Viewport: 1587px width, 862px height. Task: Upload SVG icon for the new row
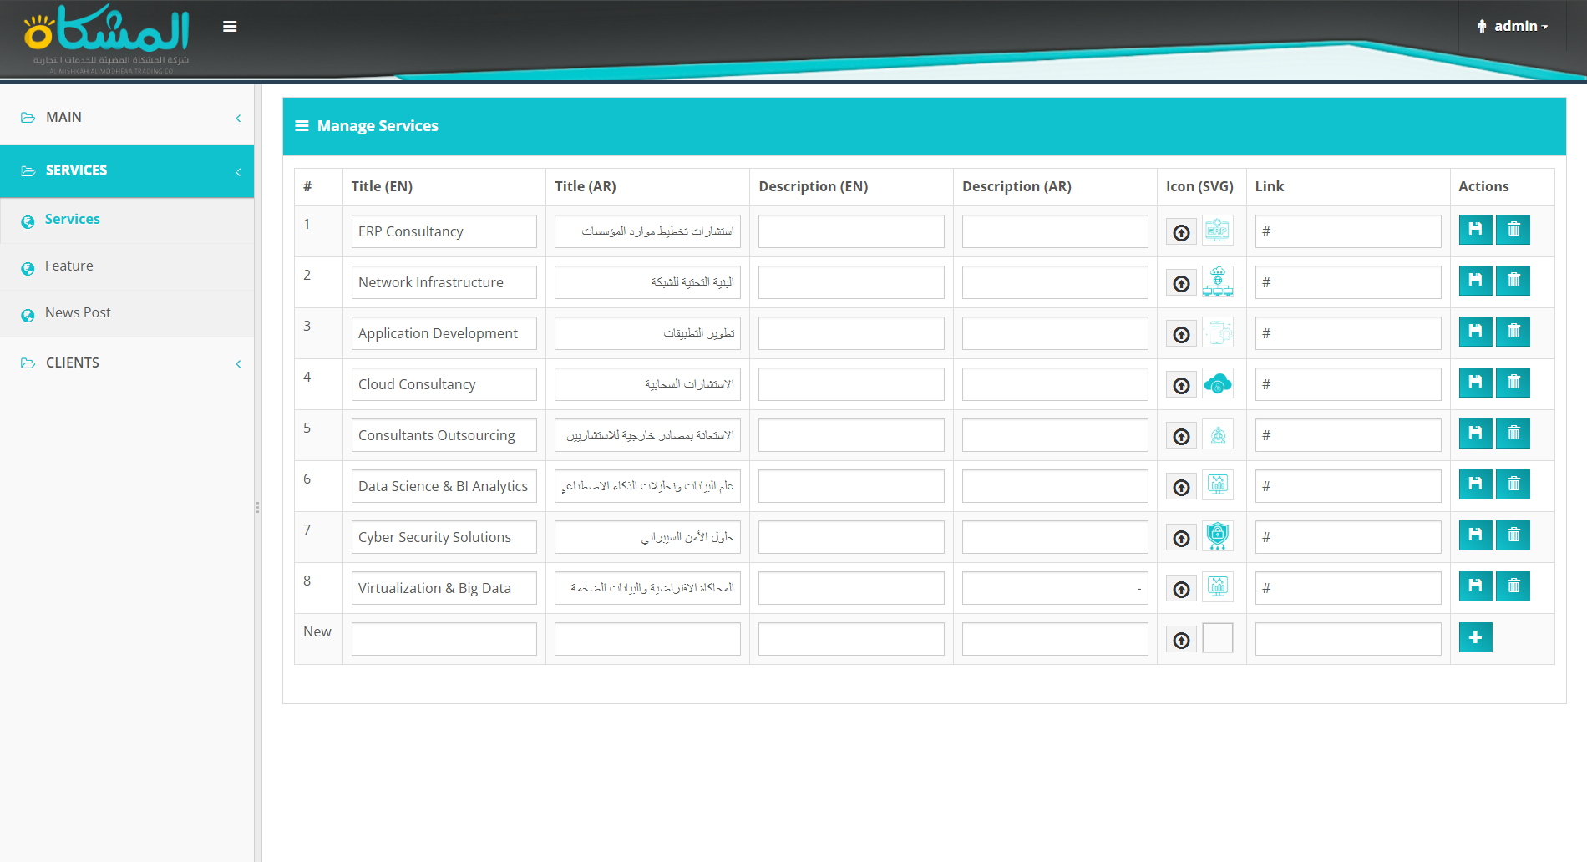click(x=1181, y=640)
